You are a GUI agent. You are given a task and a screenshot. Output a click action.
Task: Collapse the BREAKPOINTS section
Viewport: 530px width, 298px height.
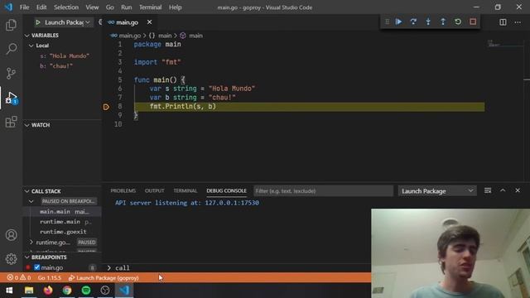(x=27, y=257)
